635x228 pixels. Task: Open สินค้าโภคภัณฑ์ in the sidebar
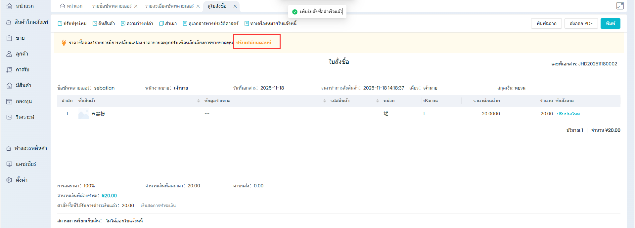[x=27, y=22]
